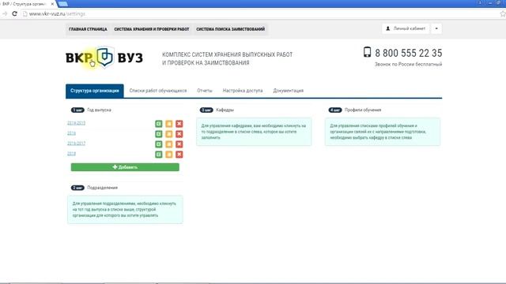
Task: Click the Подразделения heading
Action: tap(102, 188)
